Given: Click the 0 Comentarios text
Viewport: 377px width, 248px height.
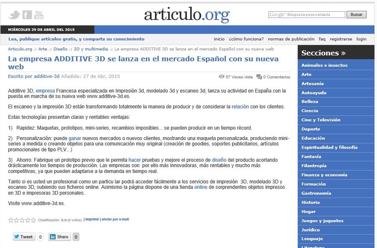Looking at the screenshot, I should (276, 77).
